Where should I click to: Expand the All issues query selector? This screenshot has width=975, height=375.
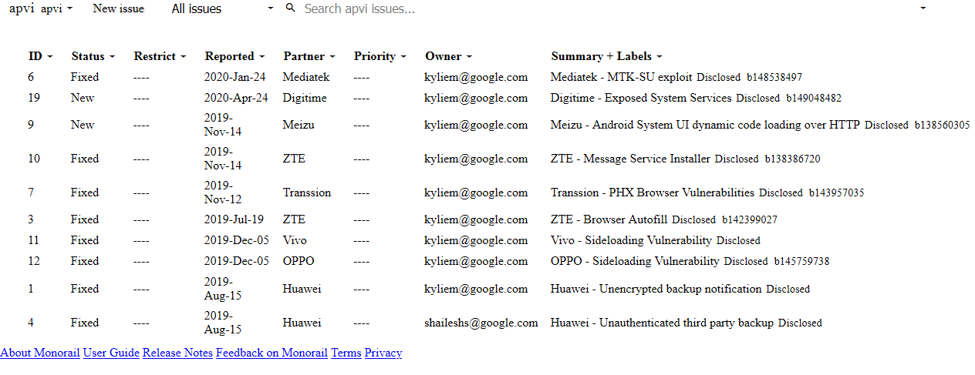pos(222,8)
